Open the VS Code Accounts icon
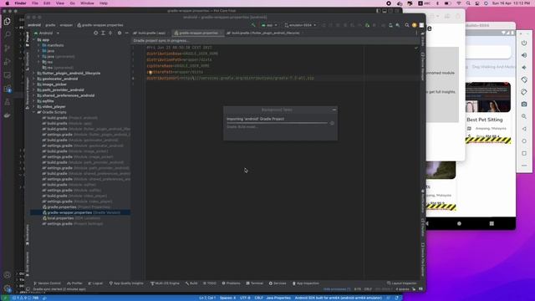Viewport: 535px width, 301px height. [x=8, y=275]
